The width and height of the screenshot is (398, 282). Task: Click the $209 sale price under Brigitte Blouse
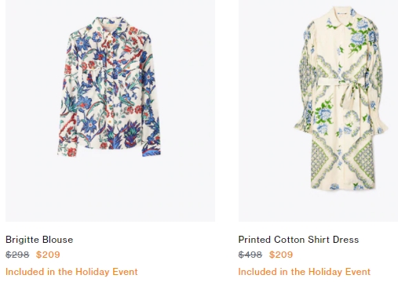[48, 255]
